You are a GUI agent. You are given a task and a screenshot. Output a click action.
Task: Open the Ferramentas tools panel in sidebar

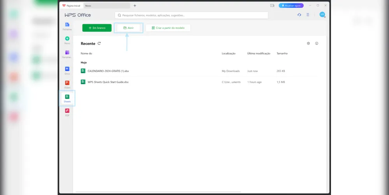pyautogui.click(x=67, y=54)
